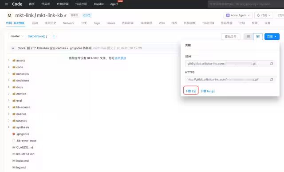This screenshot has width=284, height=172.
Task: Select the 代码 6.07MB tab
Action: click(x=15, y=23)
